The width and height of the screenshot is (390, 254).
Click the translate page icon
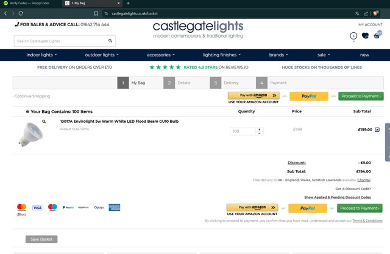point(357,13)
